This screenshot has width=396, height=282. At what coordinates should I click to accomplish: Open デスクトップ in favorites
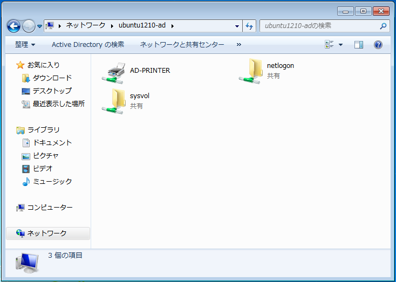pos(52,91)
